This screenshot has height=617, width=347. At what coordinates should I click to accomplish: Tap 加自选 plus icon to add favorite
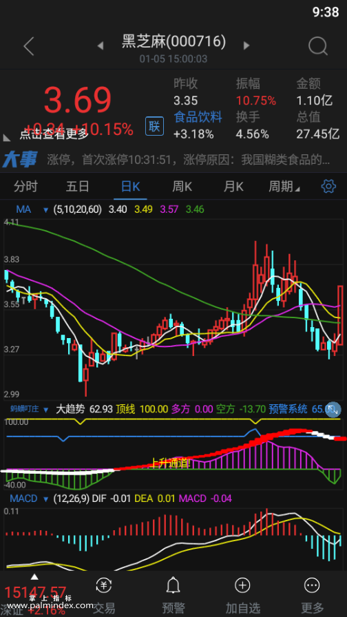(242, 585)
